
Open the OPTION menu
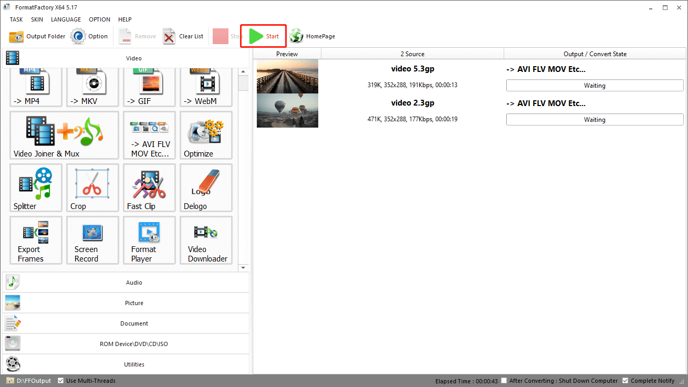99,19
